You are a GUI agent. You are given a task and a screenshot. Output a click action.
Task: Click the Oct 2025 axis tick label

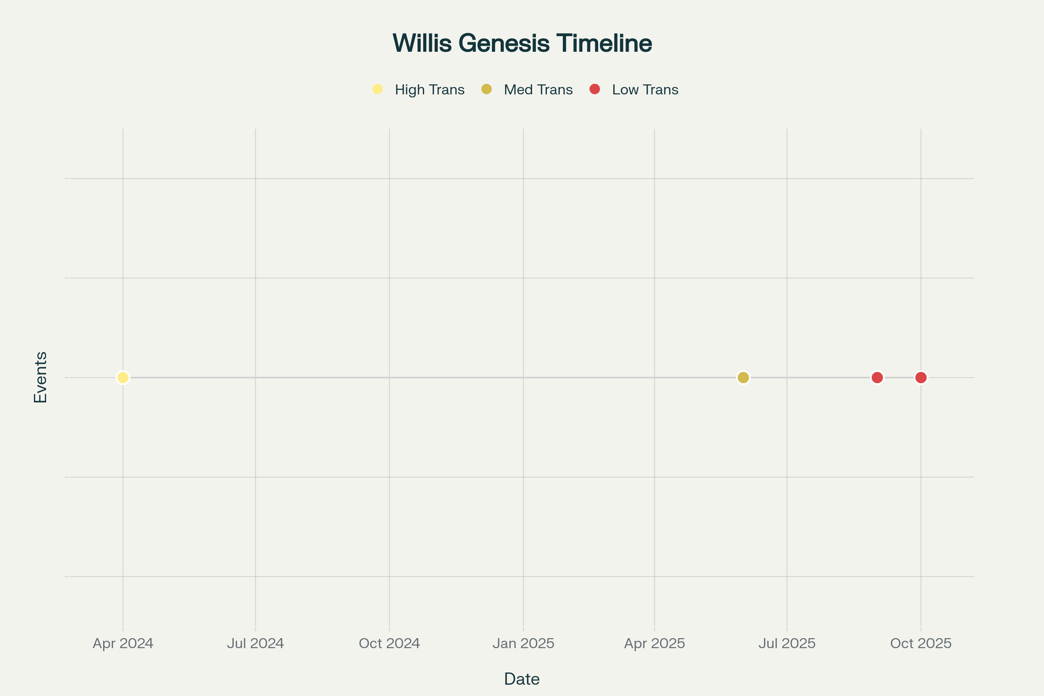921,644
